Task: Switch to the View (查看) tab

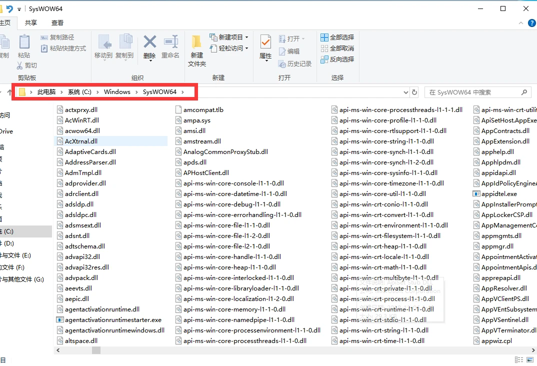Action: [57, 22]
